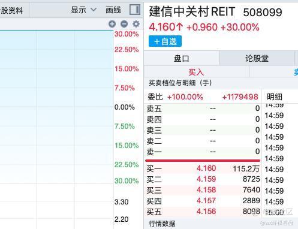Select the 卖五 ask row
The width and height of the screenshot is (298, 229).
203,109
